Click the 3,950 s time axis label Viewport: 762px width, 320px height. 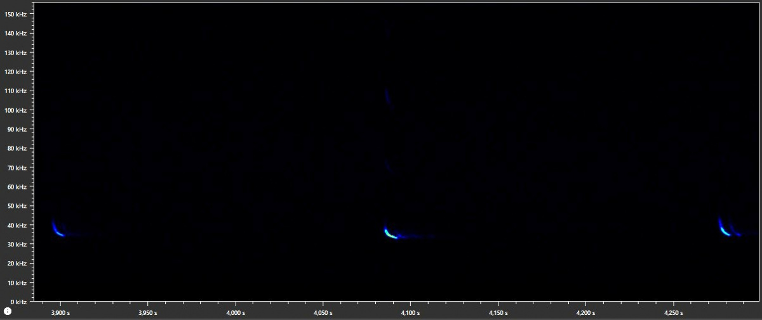[147, 313]
